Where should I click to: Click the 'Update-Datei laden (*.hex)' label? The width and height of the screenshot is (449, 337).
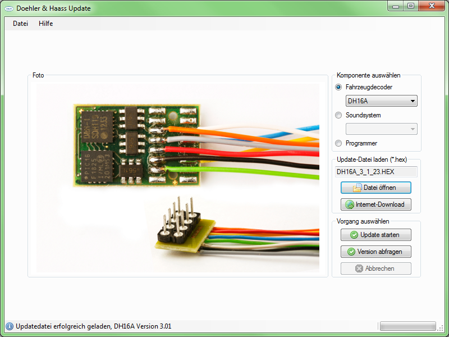[372, 160]
